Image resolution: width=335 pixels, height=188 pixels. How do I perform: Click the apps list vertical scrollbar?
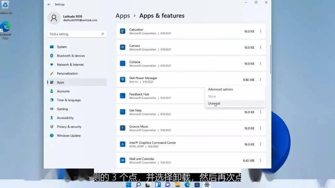coord(270,59)
